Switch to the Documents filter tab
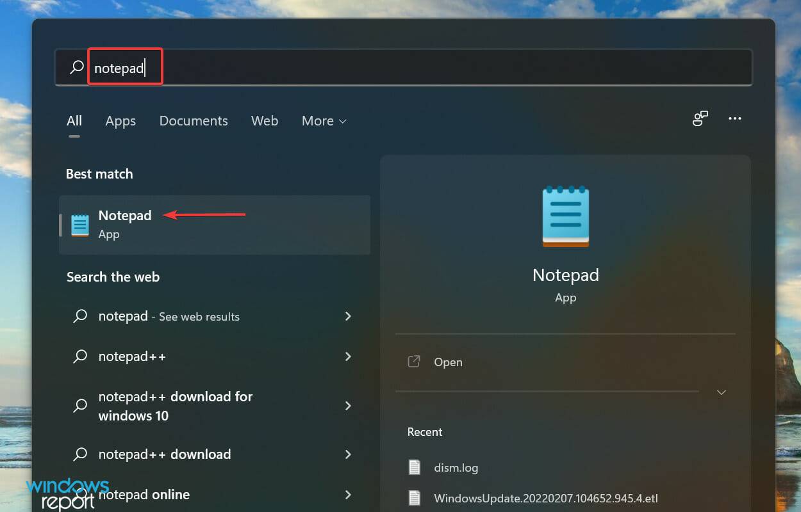 pyautogui.click(x=194, y=120)
